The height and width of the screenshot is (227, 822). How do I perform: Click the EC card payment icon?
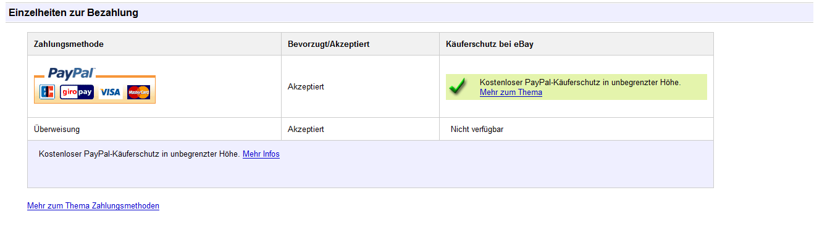click(48, 92)
